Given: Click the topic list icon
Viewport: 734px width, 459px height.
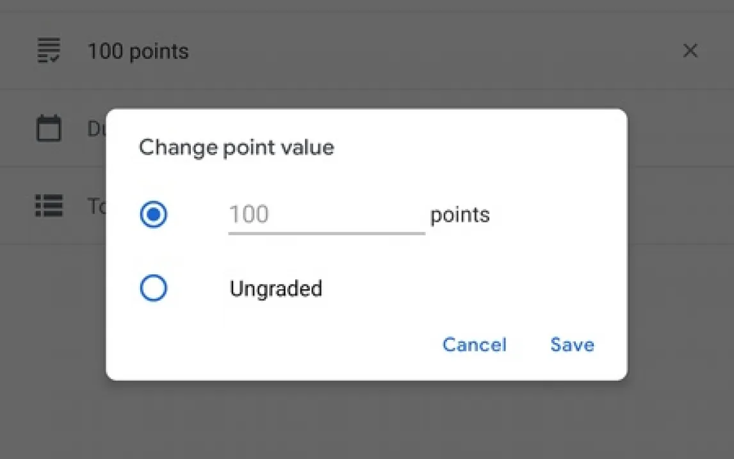Looking at the screenshot, I should click(49, 206).
